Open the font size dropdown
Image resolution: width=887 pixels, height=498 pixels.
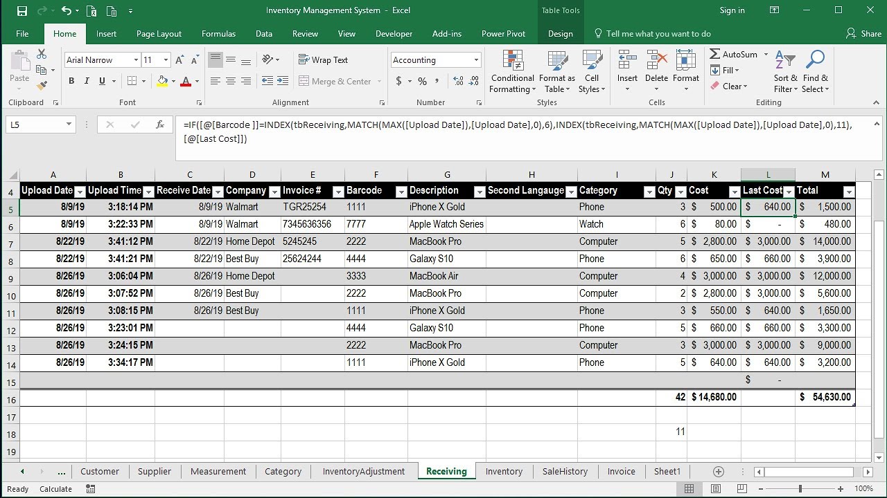(x=165, y=60)
